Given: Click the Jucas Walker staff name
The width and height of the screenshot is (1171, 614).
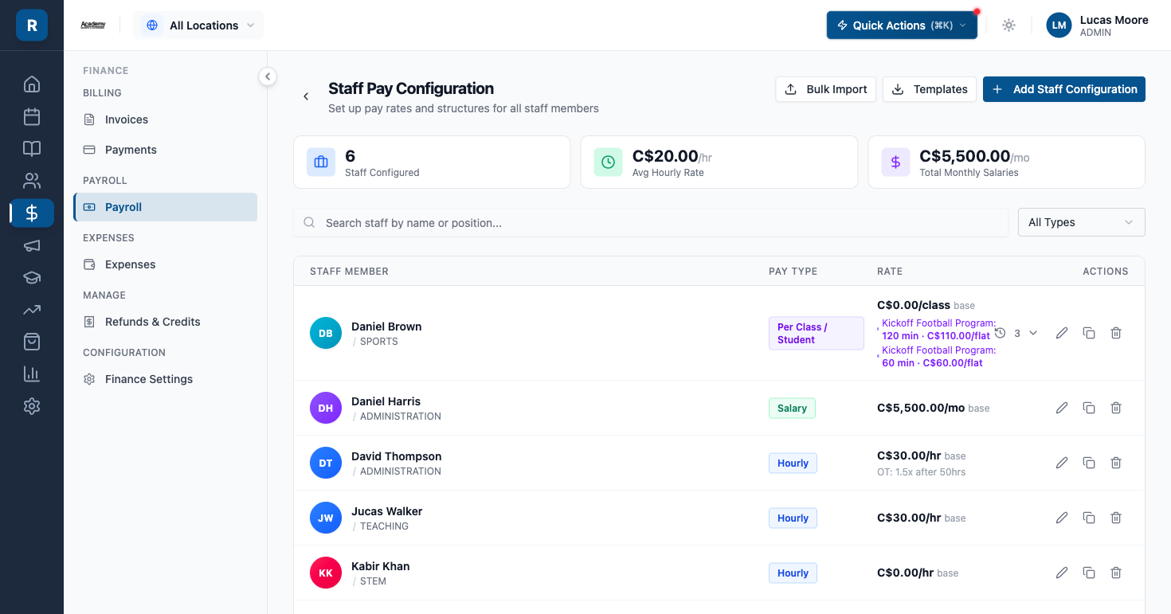Looking at the screenshot, I should pyautogui.click(x=386, y=511).
